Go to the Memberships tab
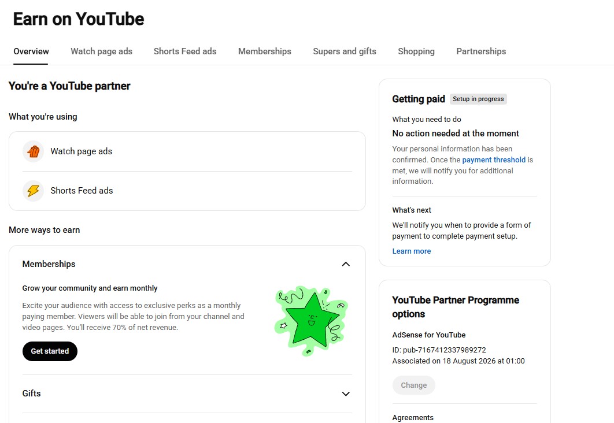Viewport: 614px width, 423px height. [265, 51]
